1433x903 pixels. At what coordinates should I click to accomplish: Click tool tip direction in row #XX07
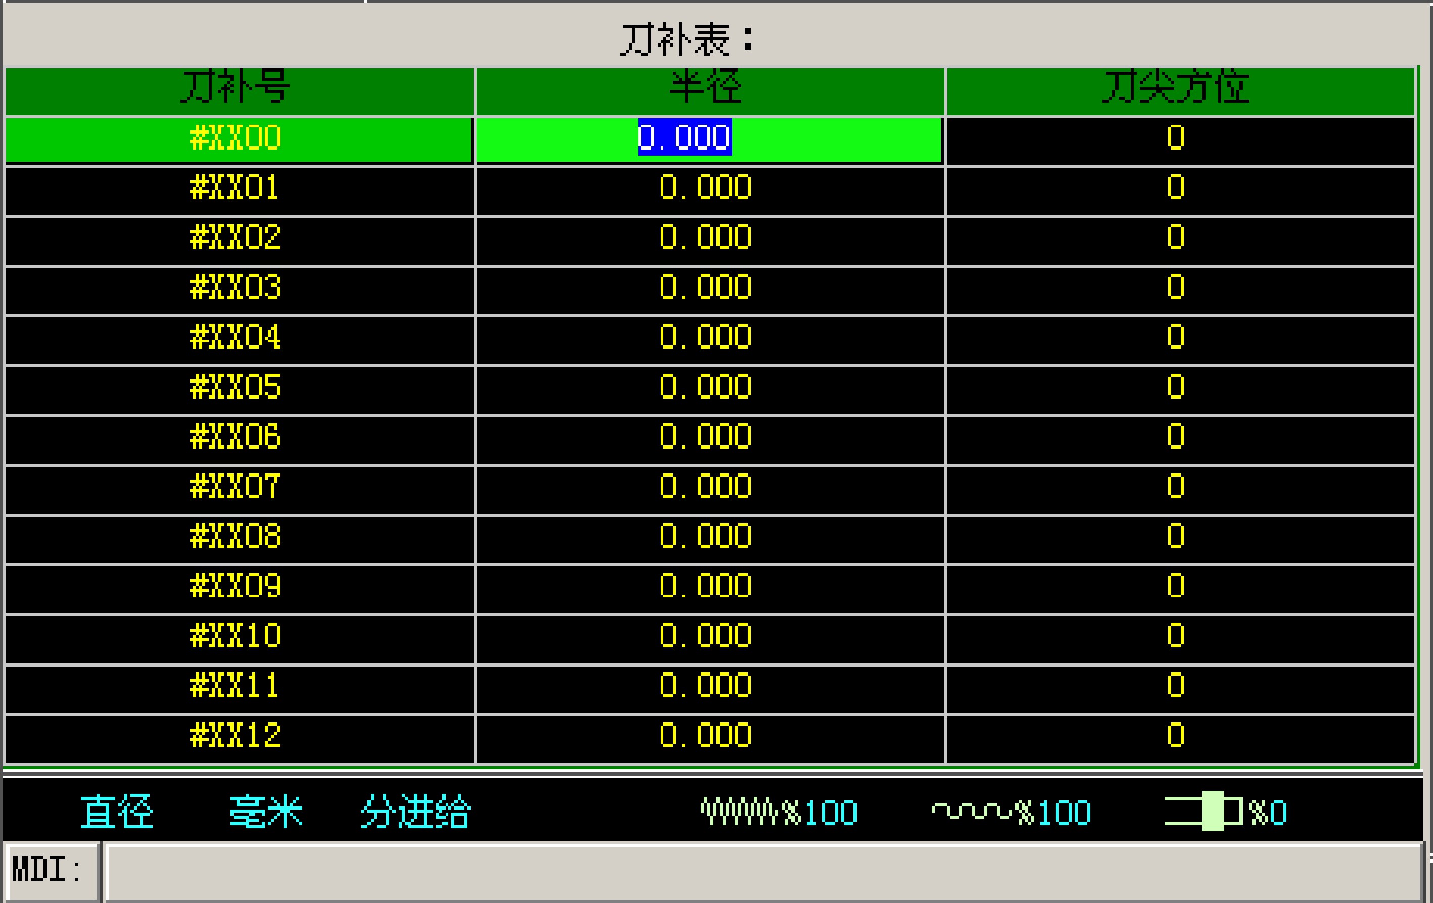click(x=1180, y=490)
